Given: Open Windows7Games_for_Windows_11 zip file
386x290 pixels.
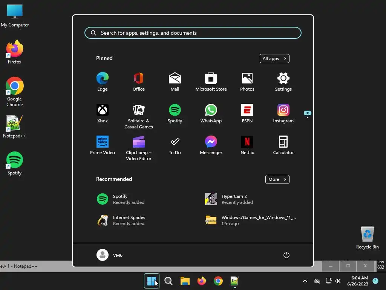Looking at the screenshot, I should [251, 221].
